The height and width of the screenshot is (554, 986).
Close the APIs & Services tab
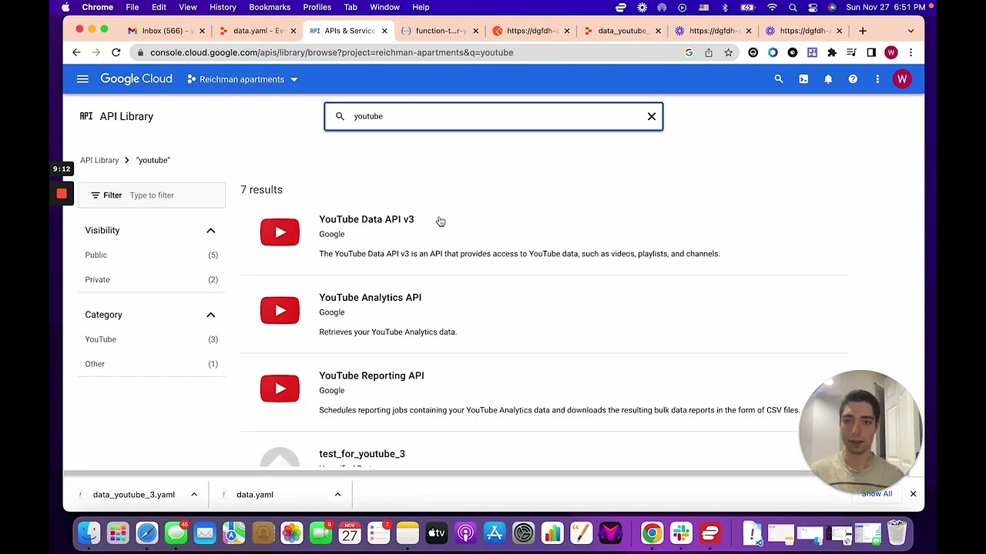tap(384, 31)
